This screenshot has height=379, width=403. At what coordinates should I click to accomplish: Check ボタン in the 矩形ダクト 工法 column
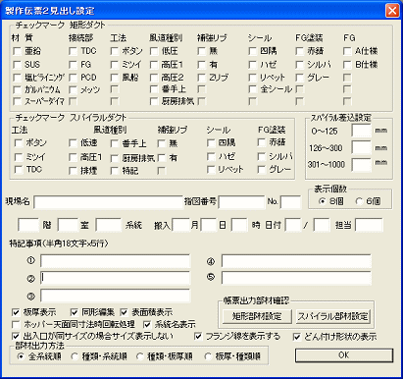click(x=115, y=51)
